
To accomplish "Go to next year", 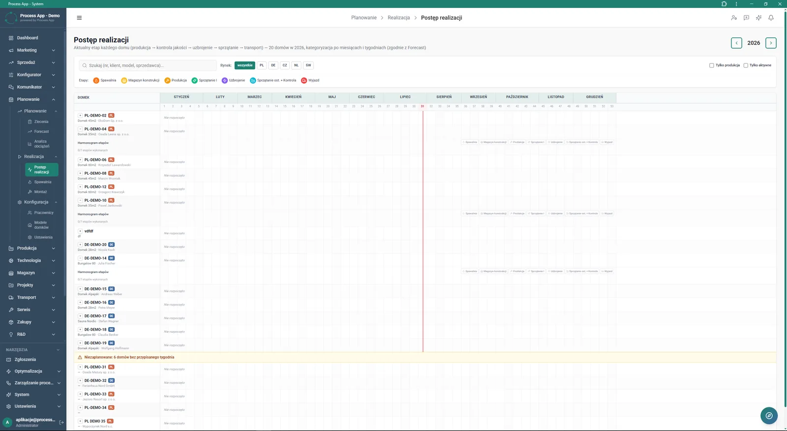I will pos(771,43).
